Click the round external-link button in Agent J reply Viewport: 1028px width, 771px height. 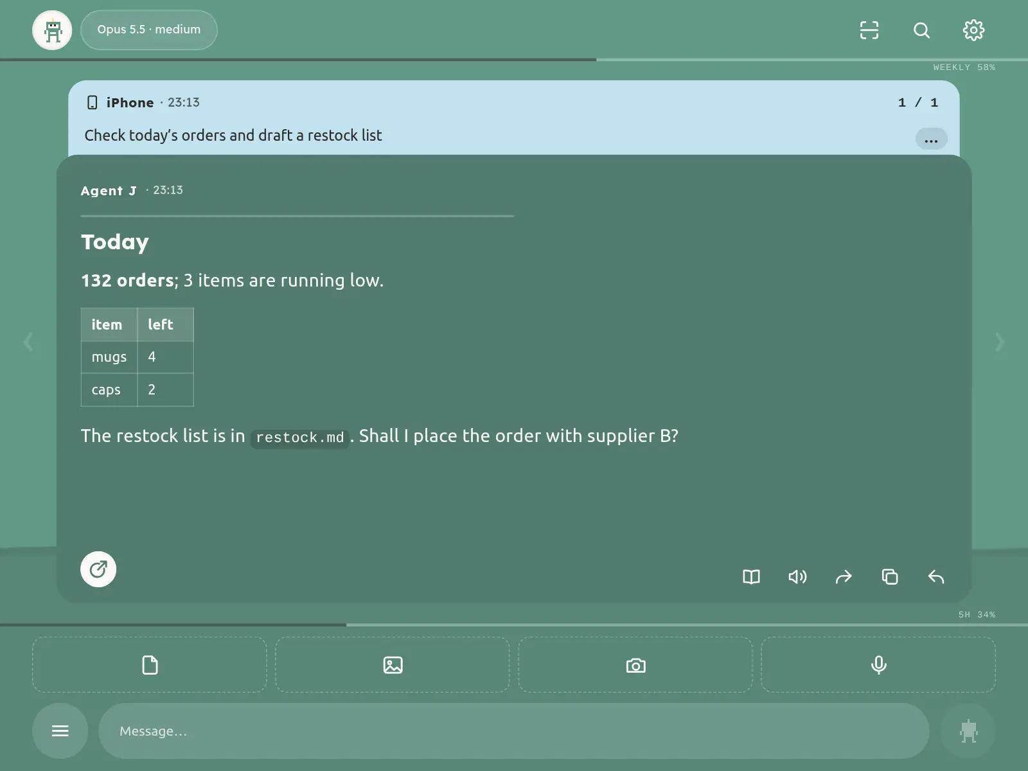pos(98,569)
